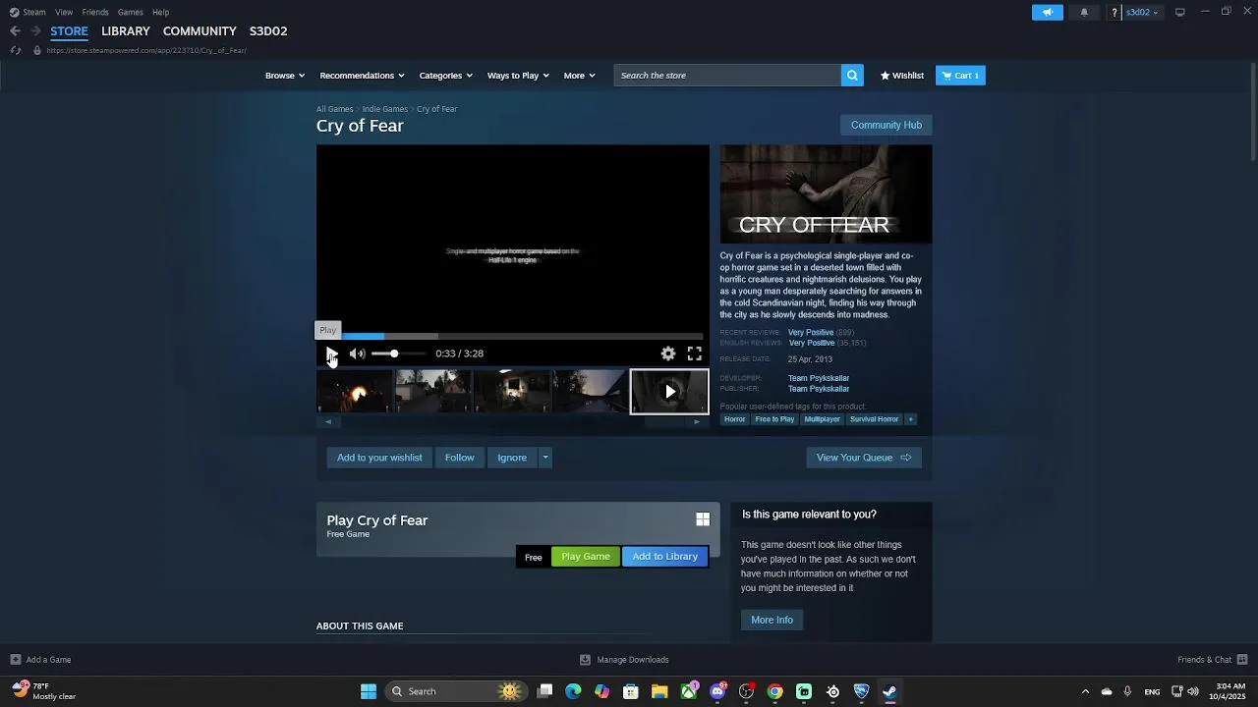Mute the trailer volume speaker icon
This screenshot has width=1258, height=707.
[358, 353]
